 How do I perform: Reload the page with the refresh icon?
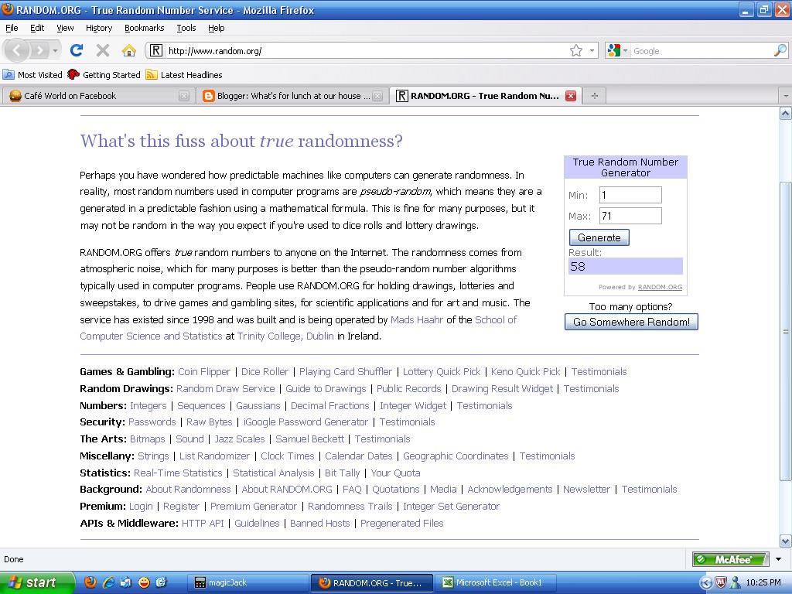77,50
